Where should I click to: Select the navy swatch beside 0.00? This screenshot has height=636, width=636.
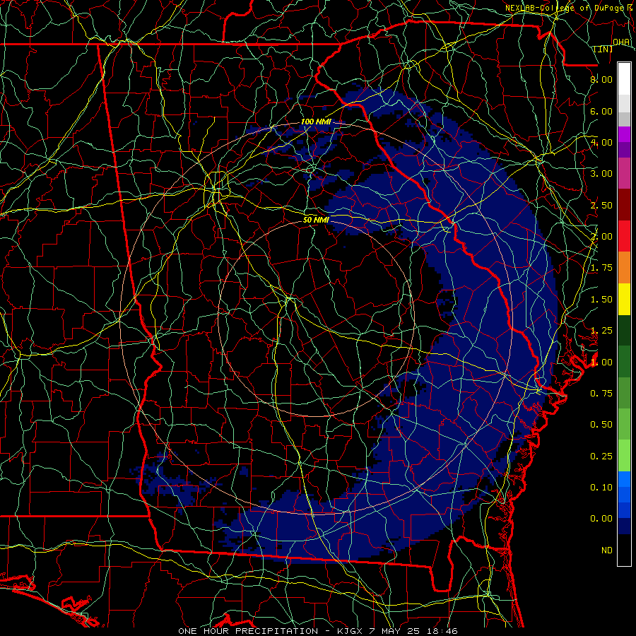(x=624, y=526)
